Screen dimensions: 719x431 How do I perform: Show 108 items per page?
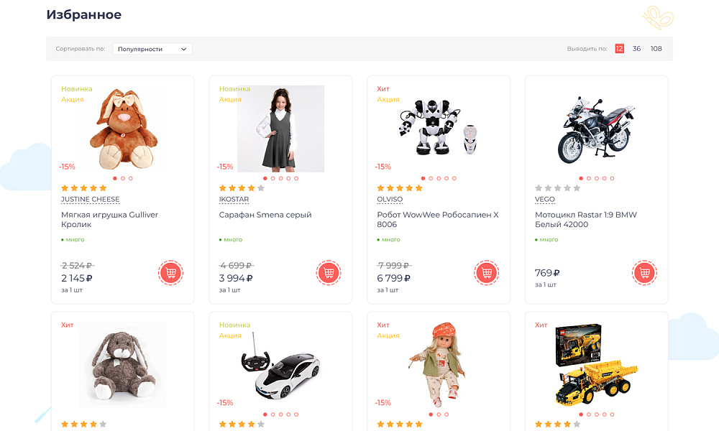click(656, 49)
